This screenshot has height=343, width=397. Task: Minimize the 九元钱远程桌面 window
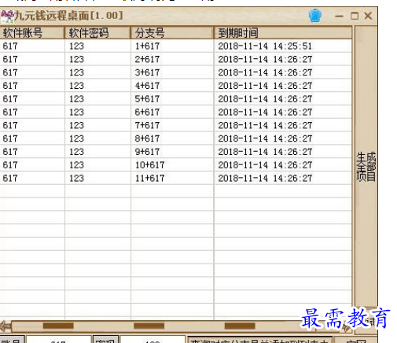coord(339,17)
